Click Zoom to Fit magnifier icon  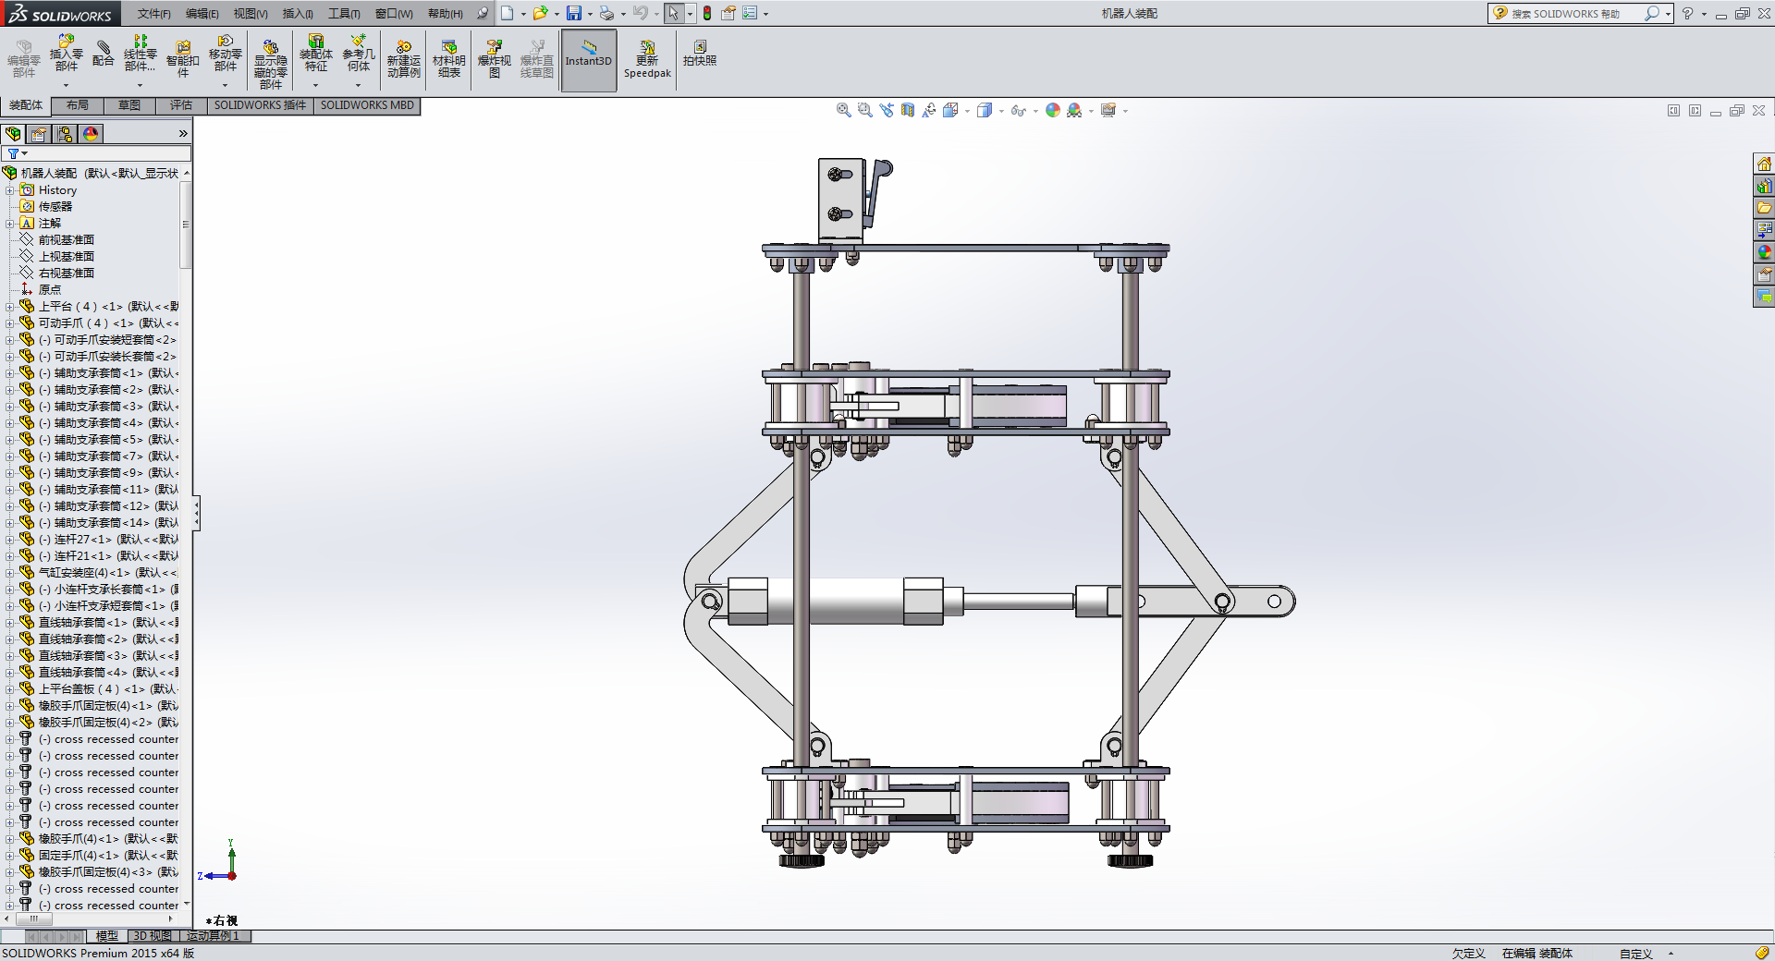[x=843, y=110]
